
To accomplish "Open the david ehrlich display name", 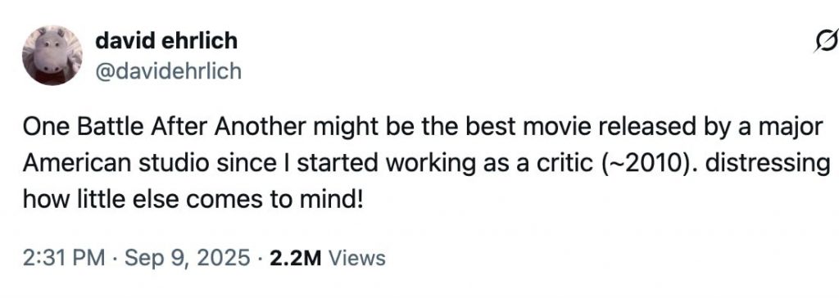I will pos(166,41).
